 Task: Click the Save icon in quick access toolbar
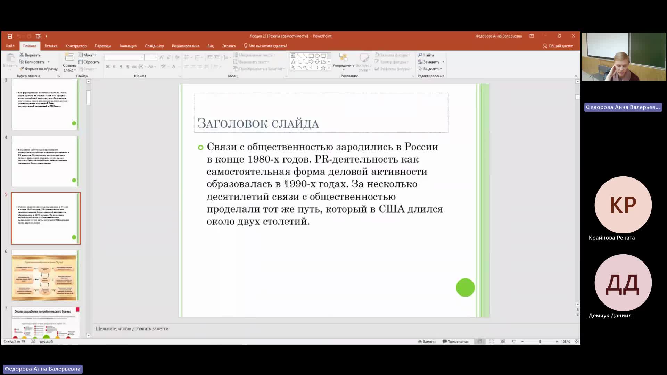pos(10,36)
